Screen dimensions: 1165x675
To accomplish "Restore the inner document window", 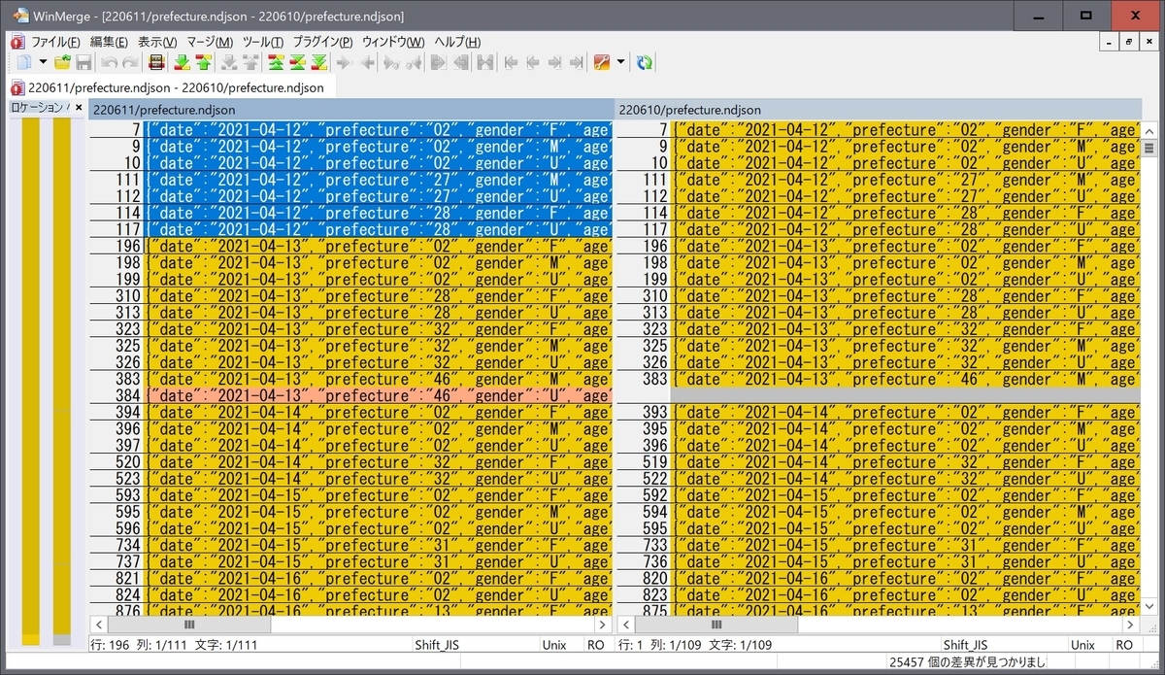I will coord(1129,42).
